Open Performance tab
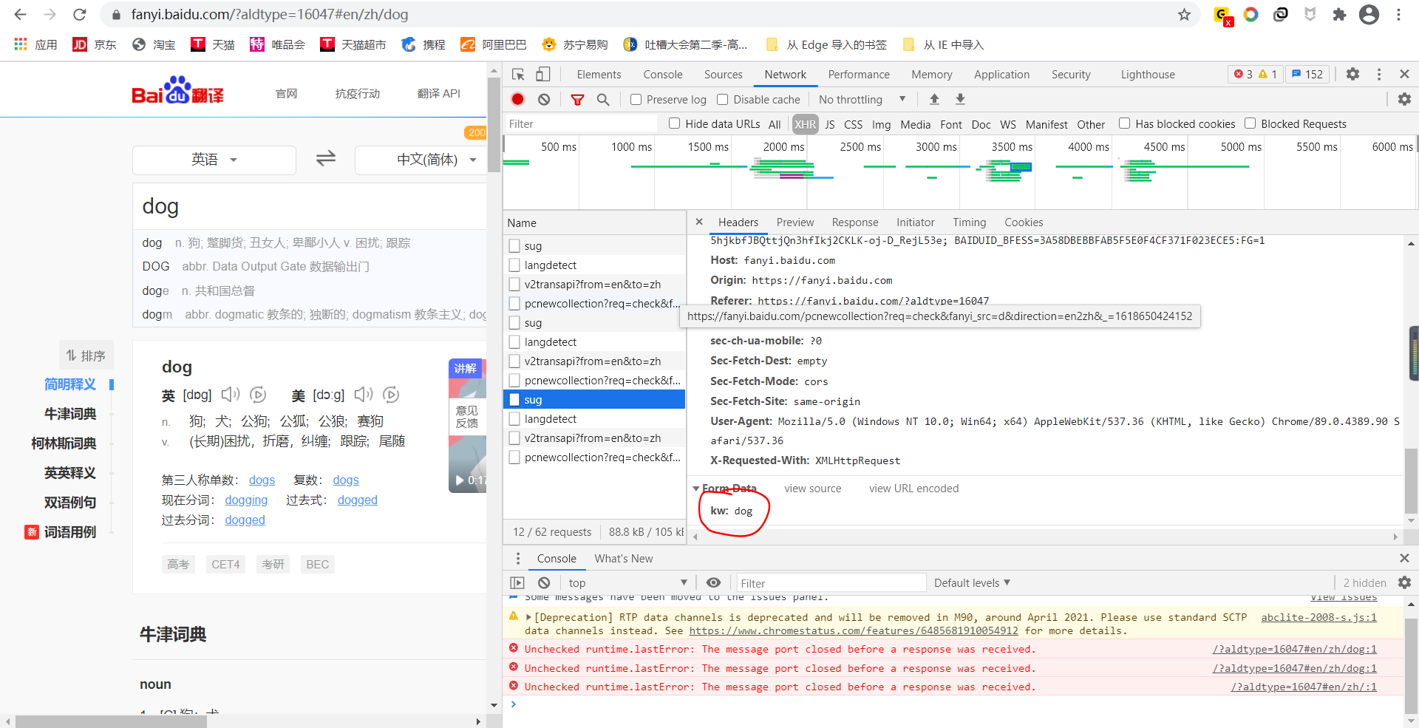 click(x=859, y=74)
